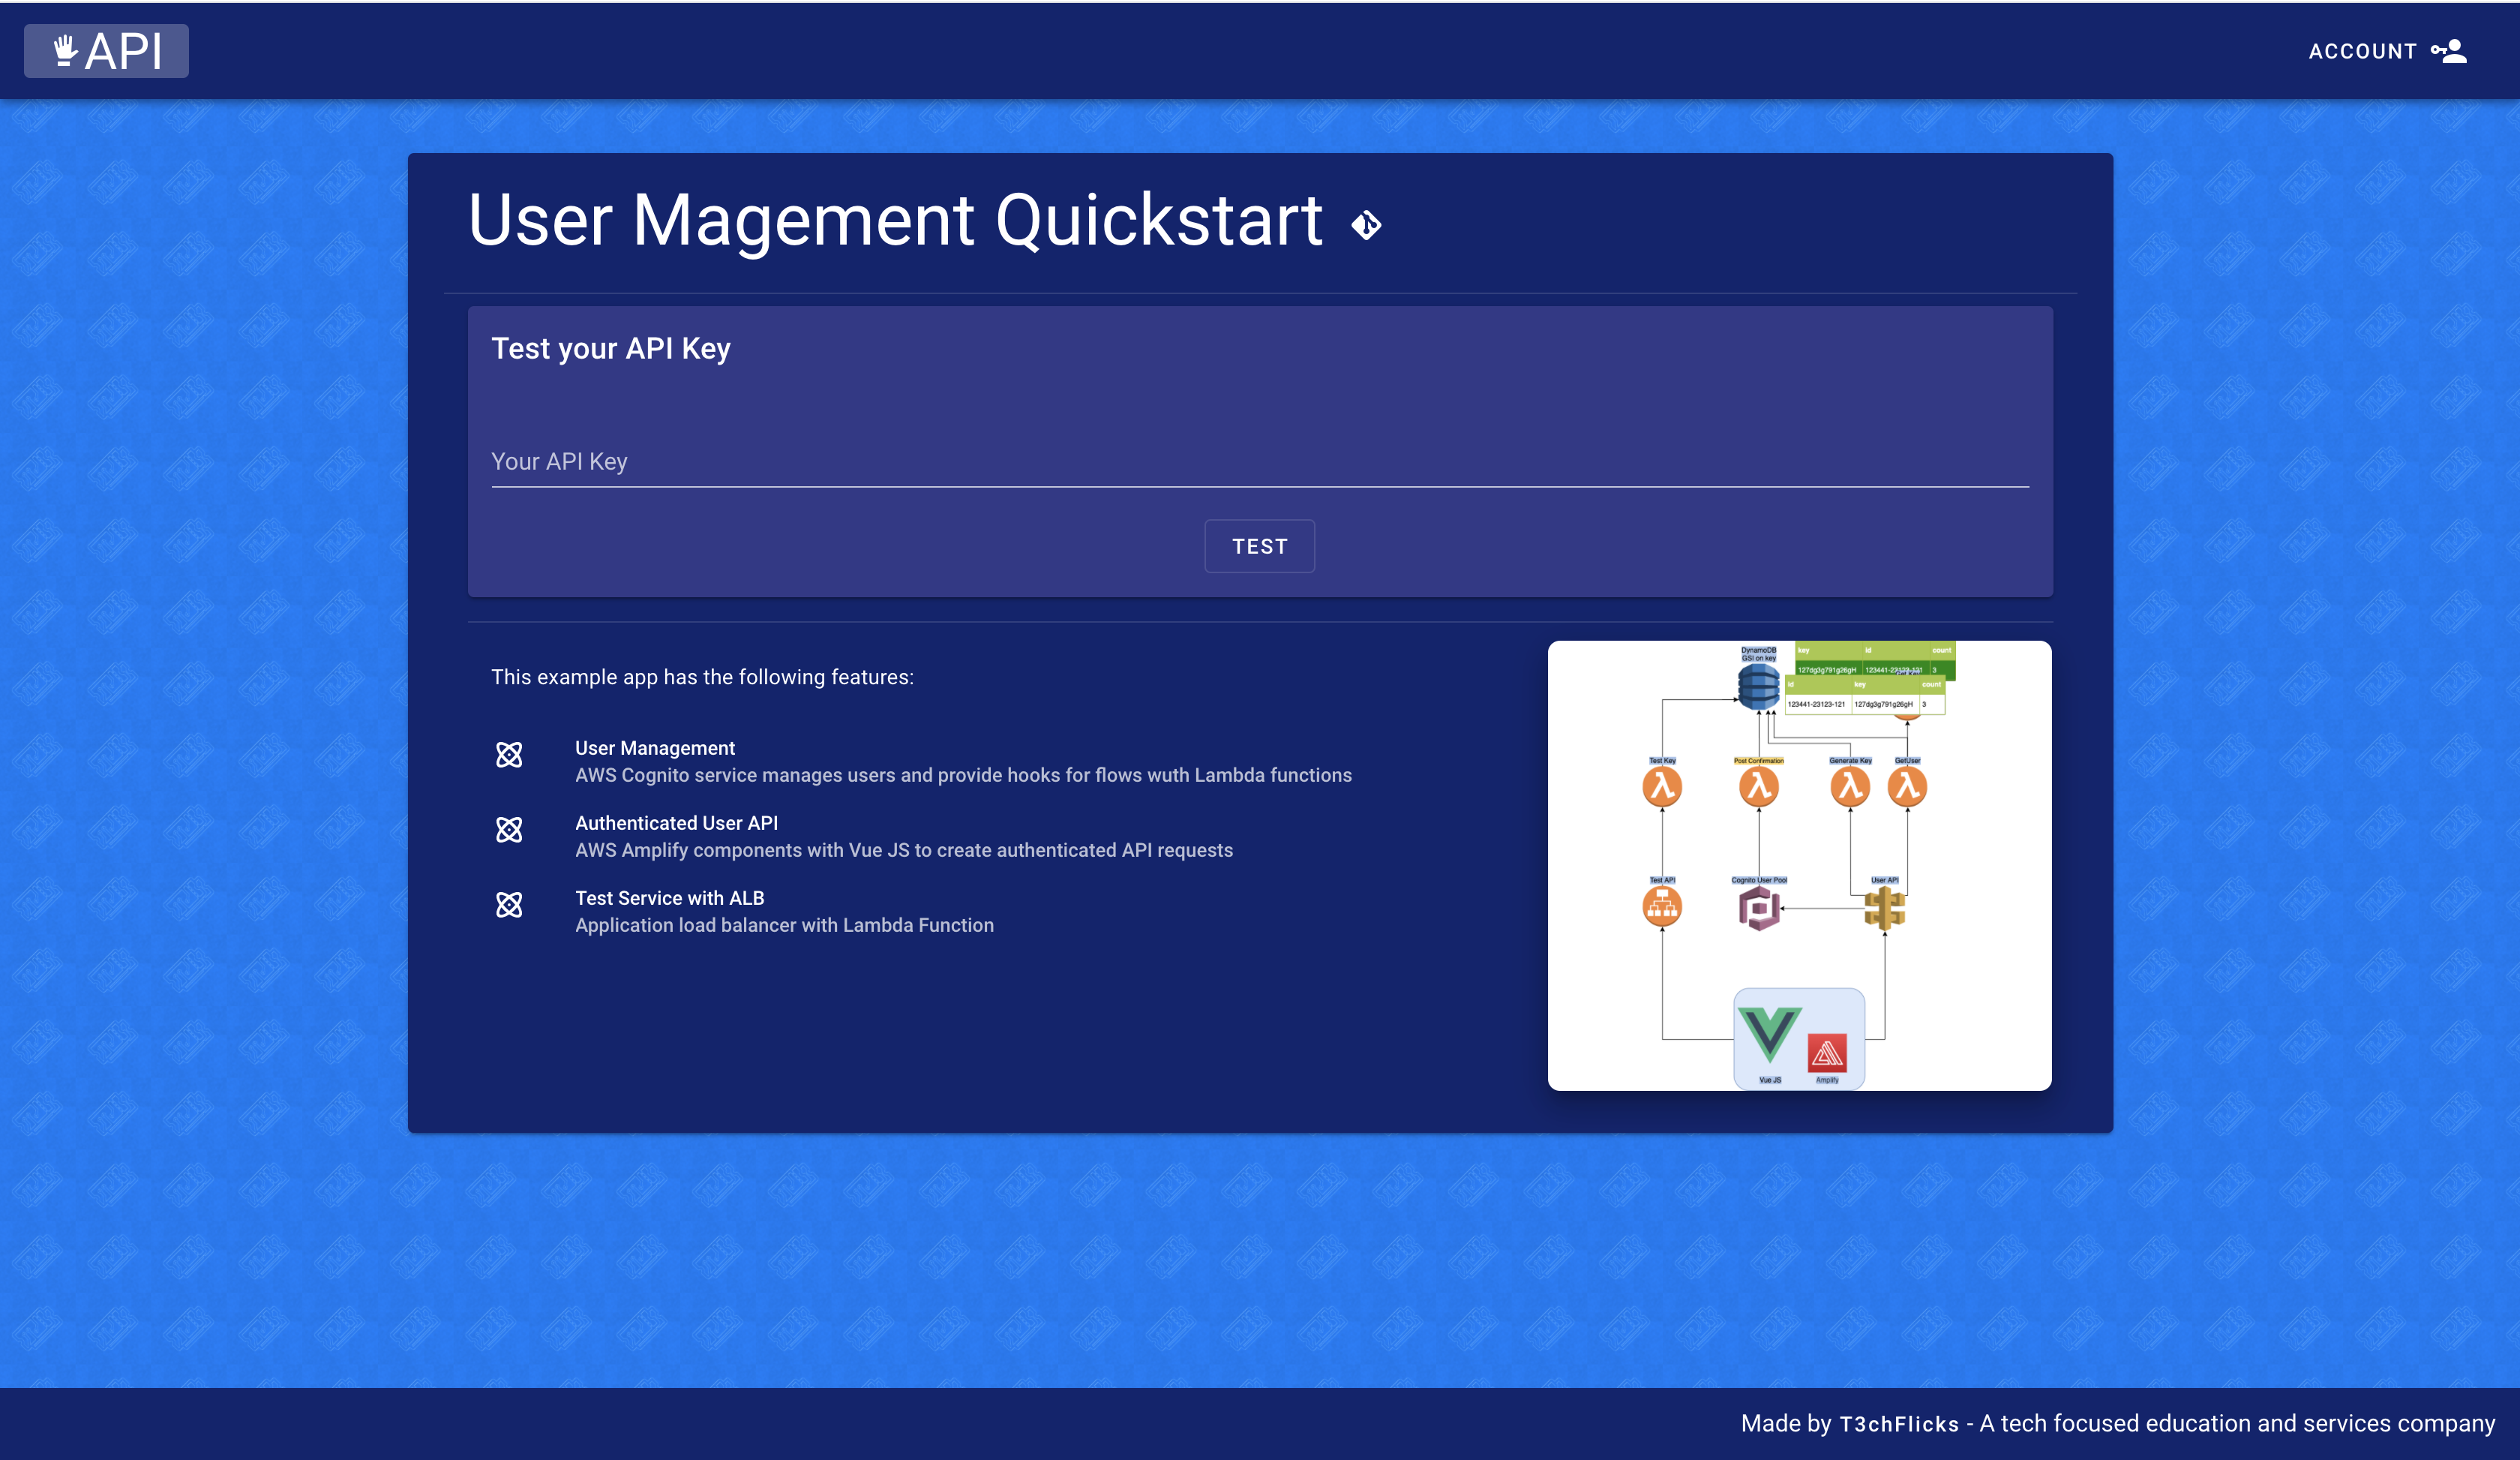The height and width of the screenshot is (1460, 2520).
Task: Click the Generate Key lambda icon
Action: point(1850,787)
